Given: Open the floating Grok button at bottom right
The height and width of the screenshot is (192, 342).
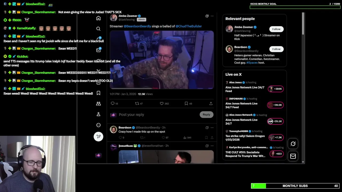Looking at the screenshot, I should click(293, 144).
